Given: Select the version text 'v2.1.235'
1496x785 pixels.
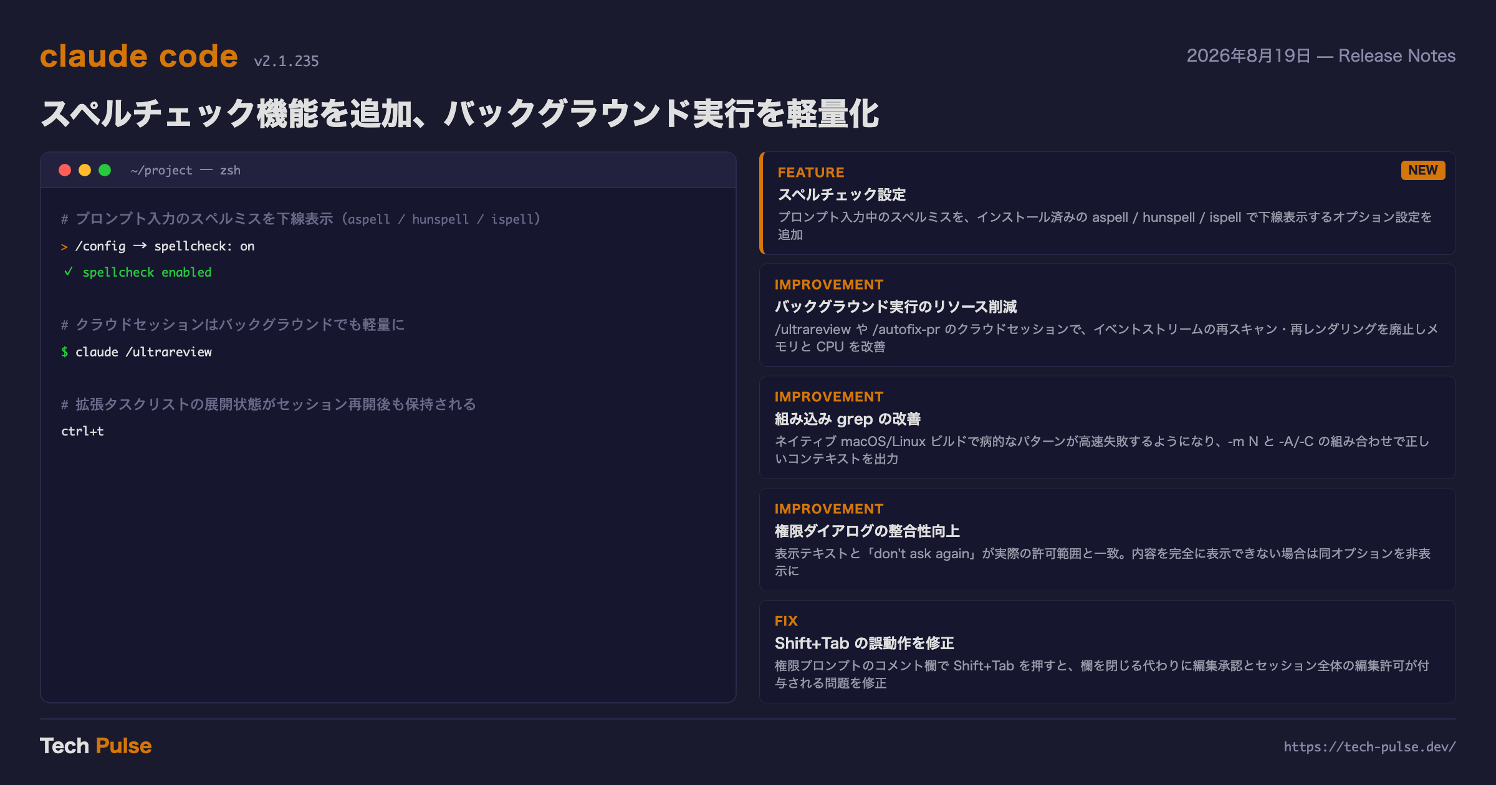Looking at the screenshot, I should click(286, 61).
